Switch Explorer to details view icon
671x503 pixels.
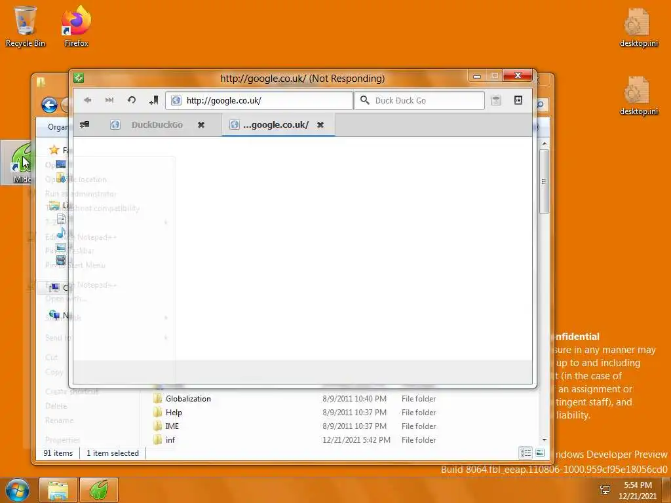526,453
